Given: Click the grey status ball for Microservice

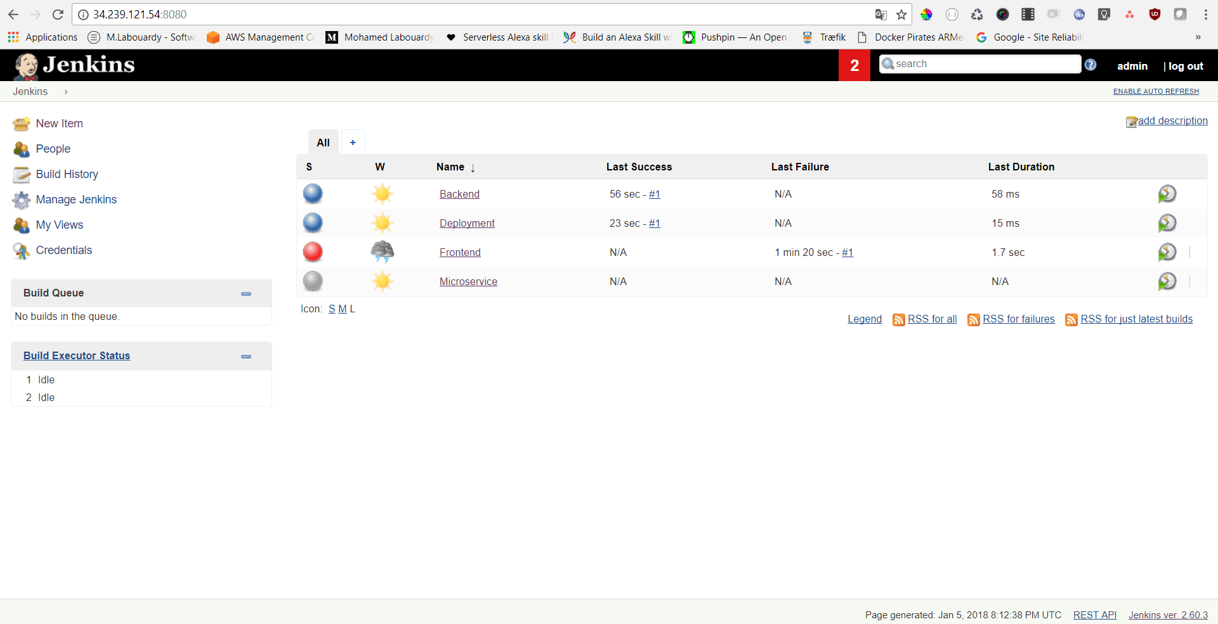Looking at the screenshot, I should (313, 281).
